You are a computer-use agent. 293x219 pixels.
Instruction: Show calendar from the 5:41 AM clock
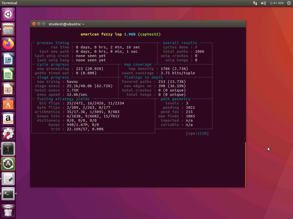(x=276, y=3)
